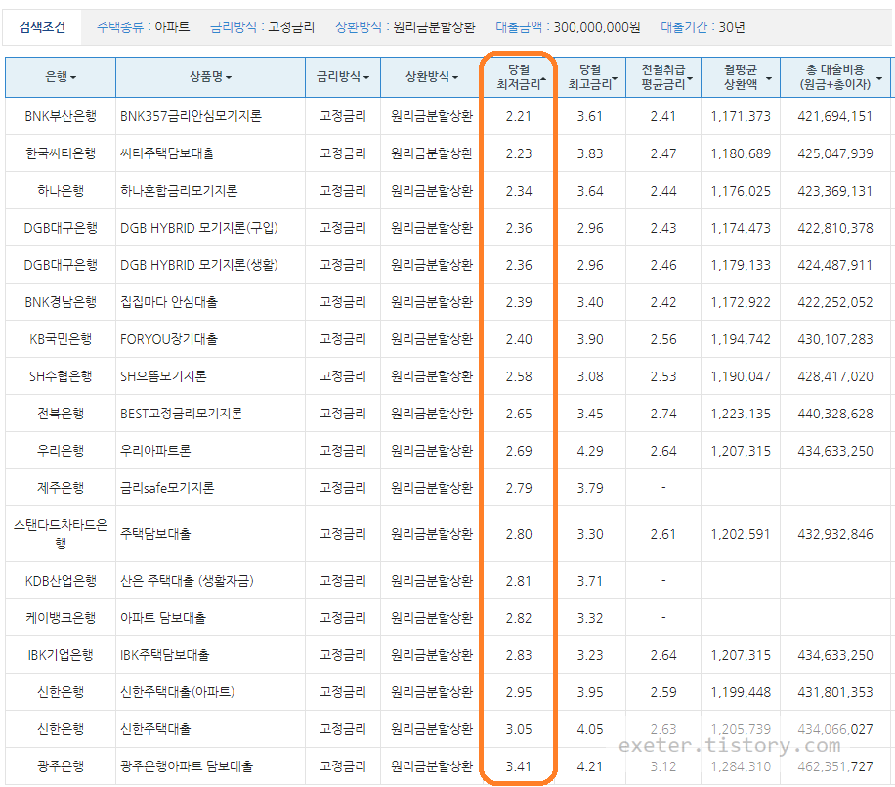Click 금리방식 : 고정금리 search condition

(262, 27)
